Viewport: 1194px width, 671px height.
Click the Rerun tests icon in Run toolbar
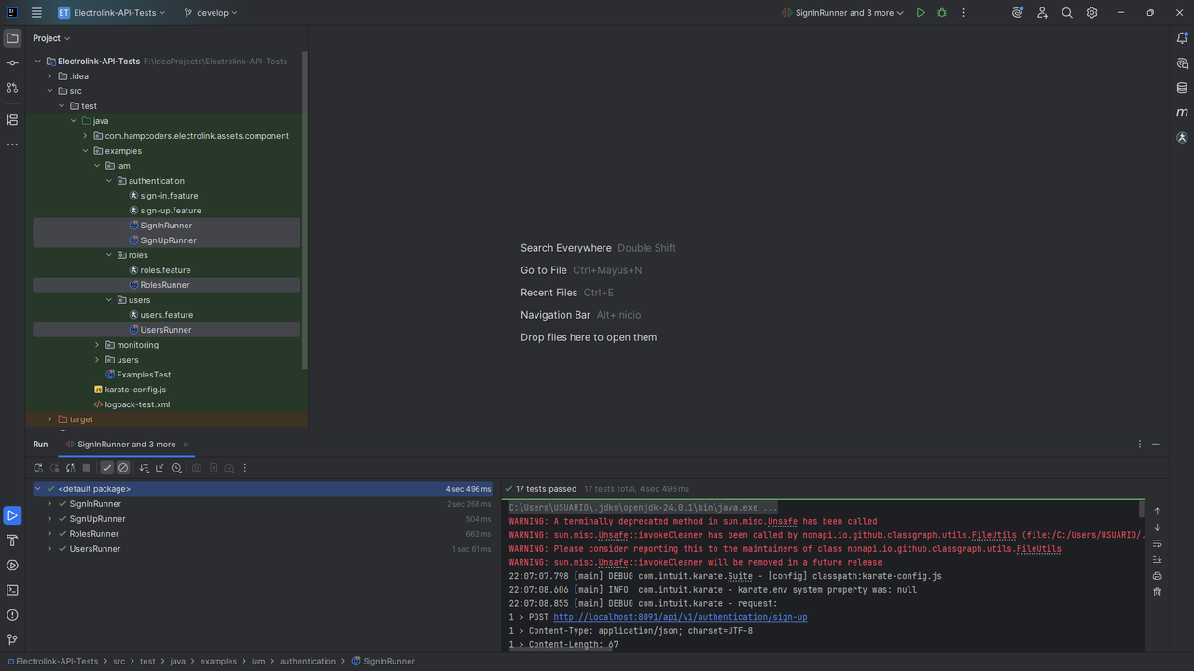tap(38, 468)
